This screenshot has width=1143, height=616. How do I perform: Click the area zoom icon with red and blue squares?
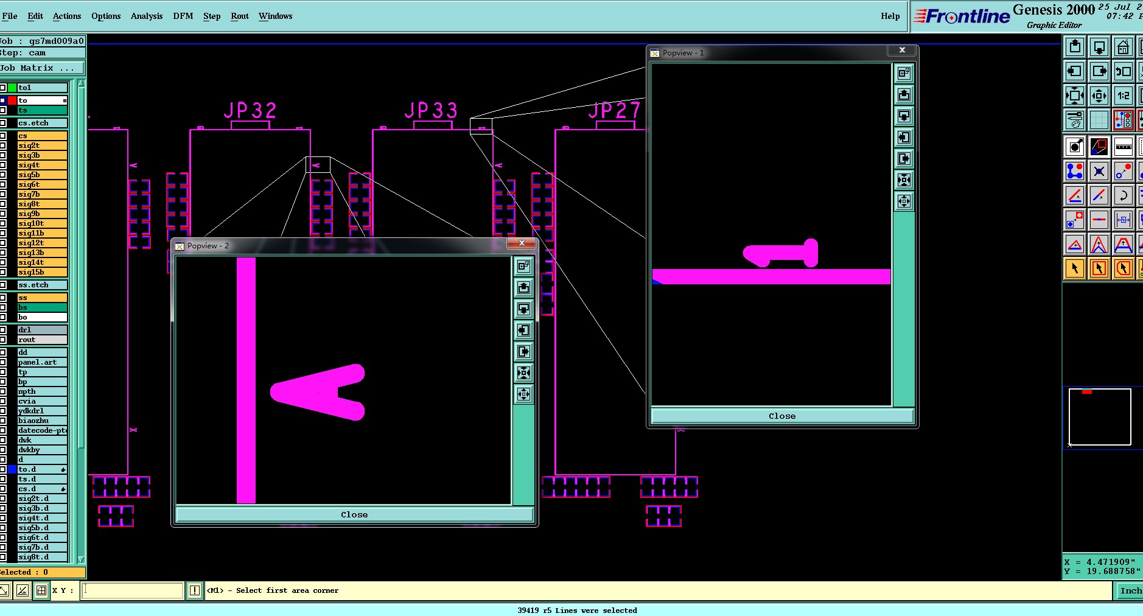(1099, 147)
